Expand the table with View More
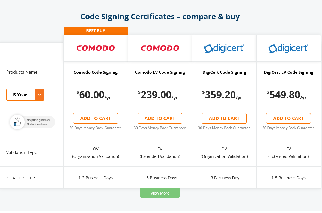 click(160, 193)
